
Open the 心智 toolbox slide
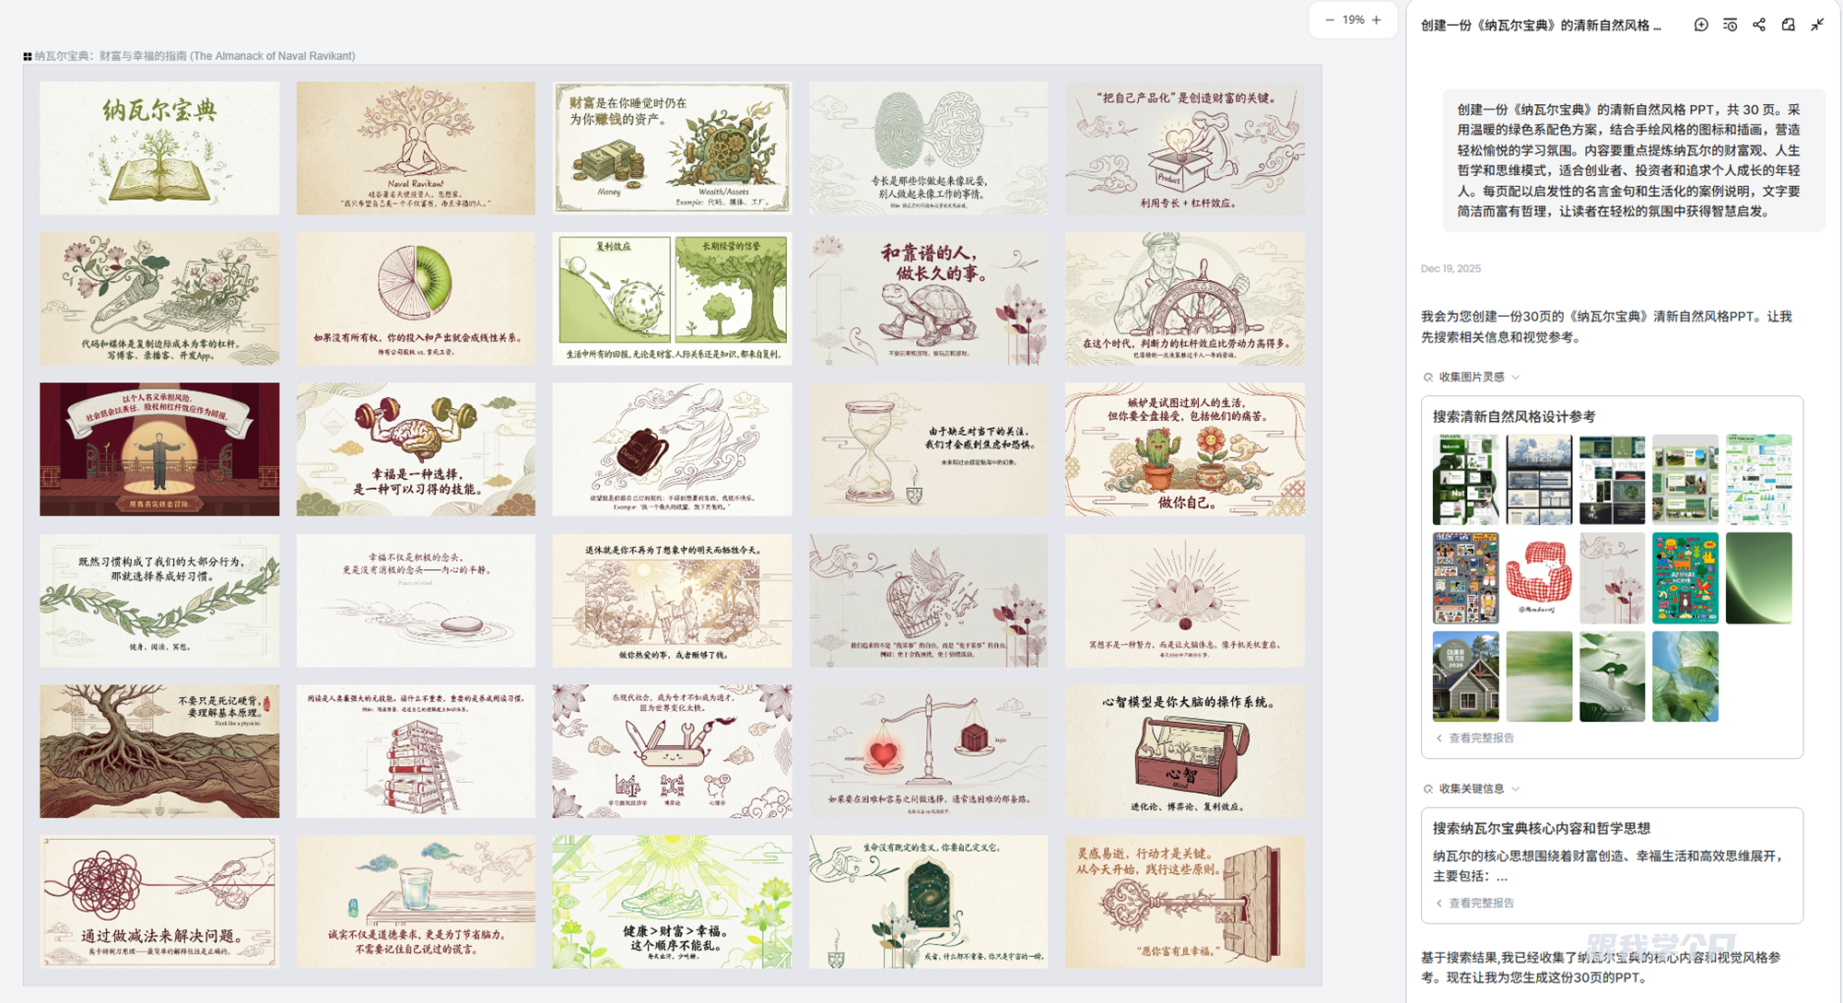[x=1184, y=751]
